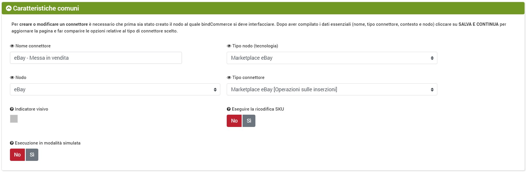Open the Nodo dropdown showing eBay

click(x=115, y=90)
